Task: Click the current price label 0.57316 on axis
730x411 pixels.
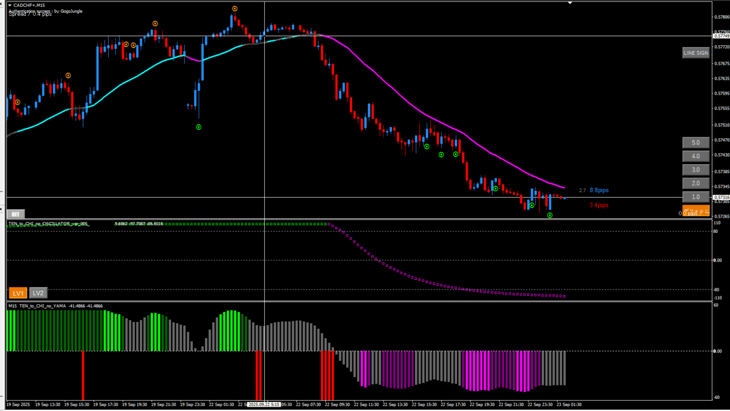Action: (720, 198)
